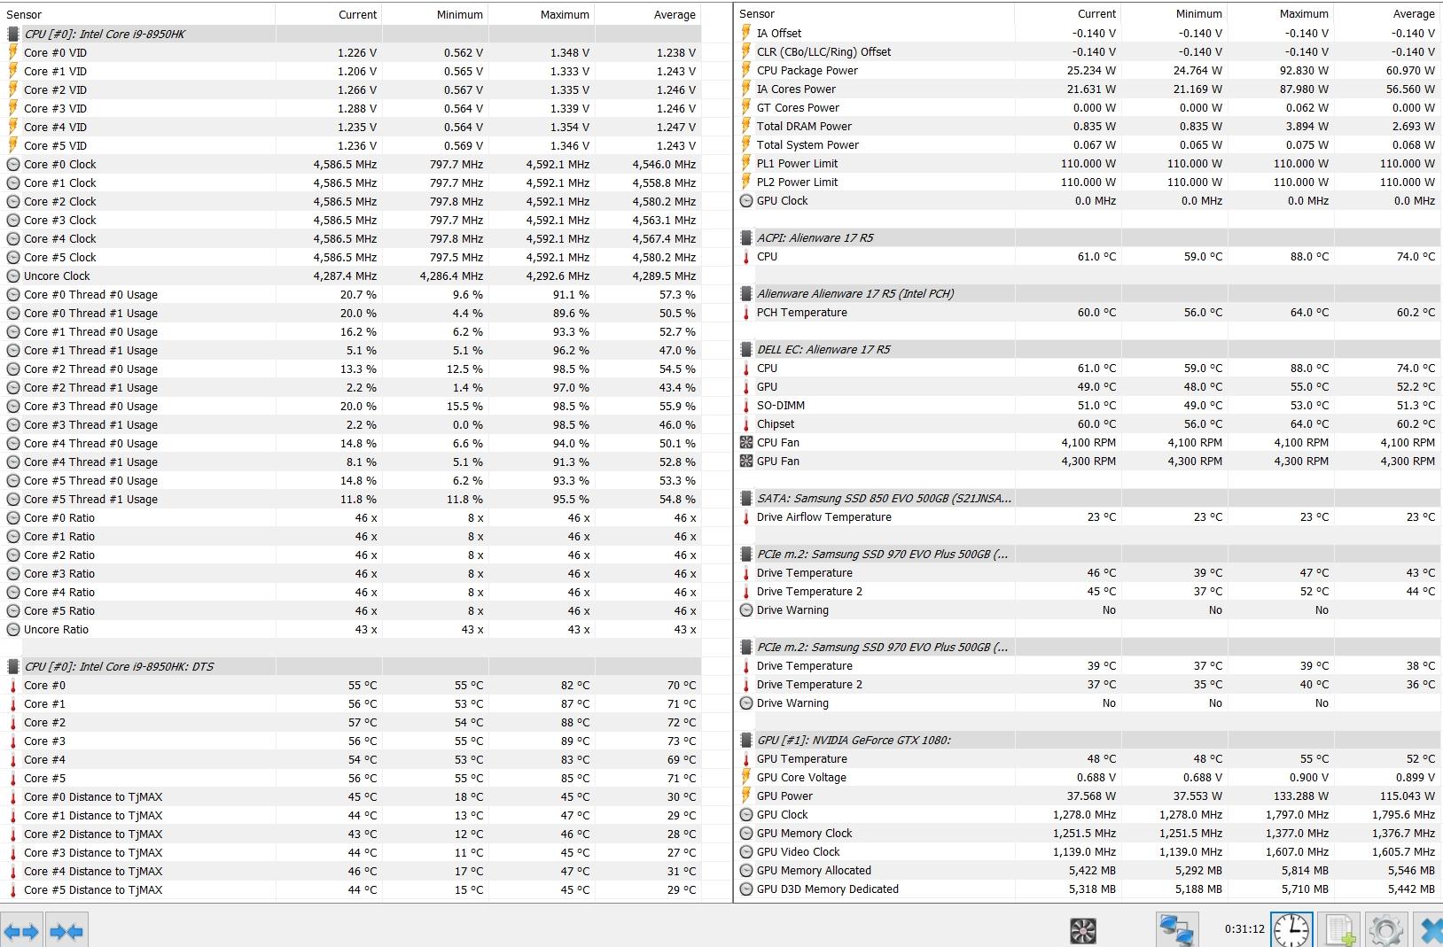
Task: Click the elapsed time 0:31:12 readout
Action: 1244,929
